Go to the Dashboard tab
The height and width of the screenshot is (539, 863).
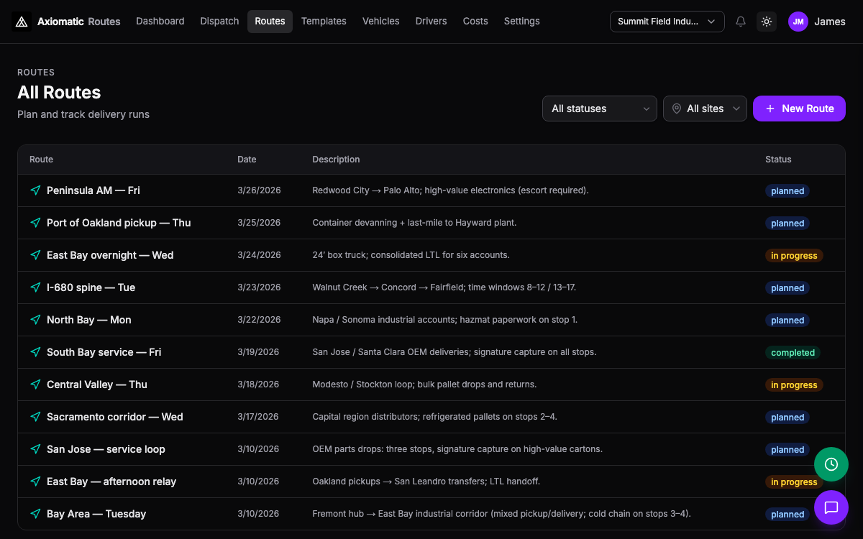coord(160,22)
